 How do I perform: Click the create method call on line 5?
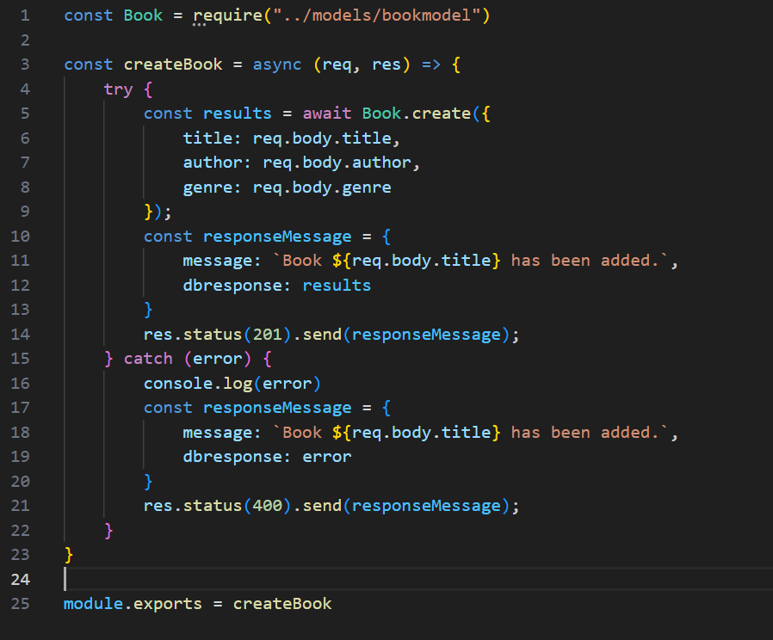click(442, 114)
